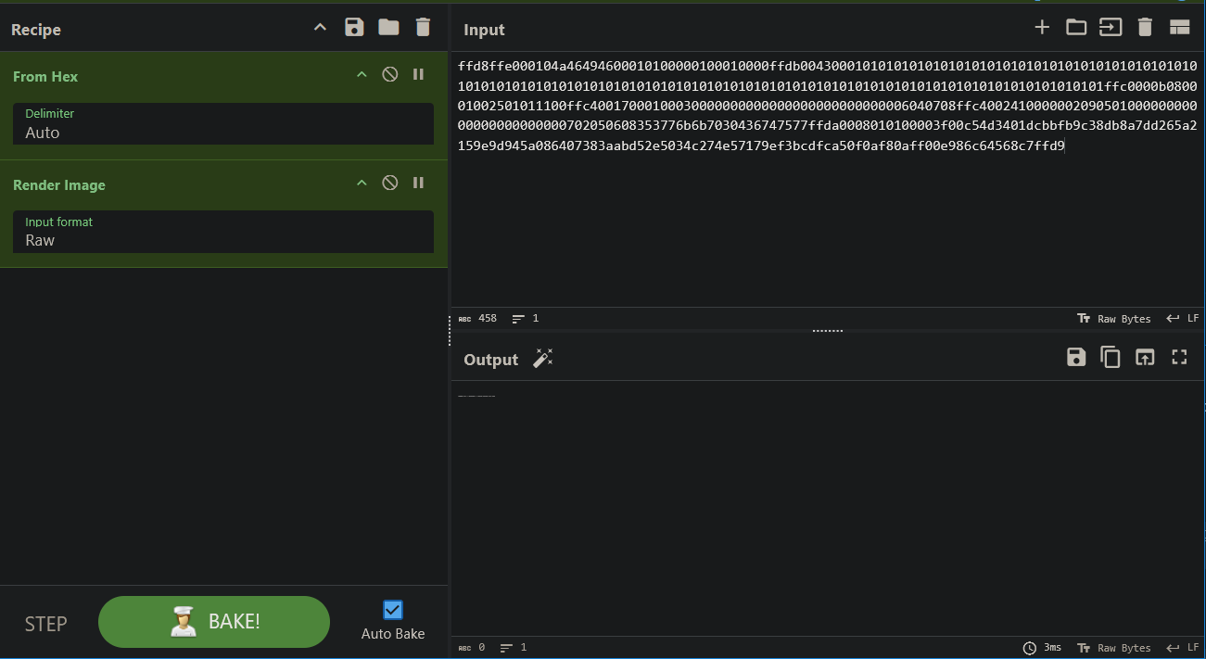
Task: Disable the From Hex operation
Action: coord(390,74)
